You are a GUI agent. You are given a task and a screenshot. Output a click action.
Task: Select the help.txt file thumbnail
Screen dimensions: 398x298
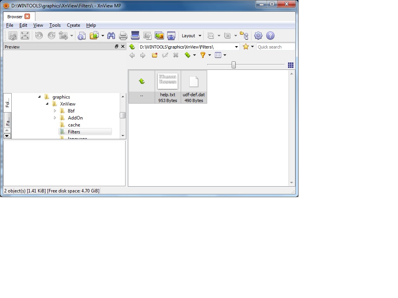pos(168,87)
